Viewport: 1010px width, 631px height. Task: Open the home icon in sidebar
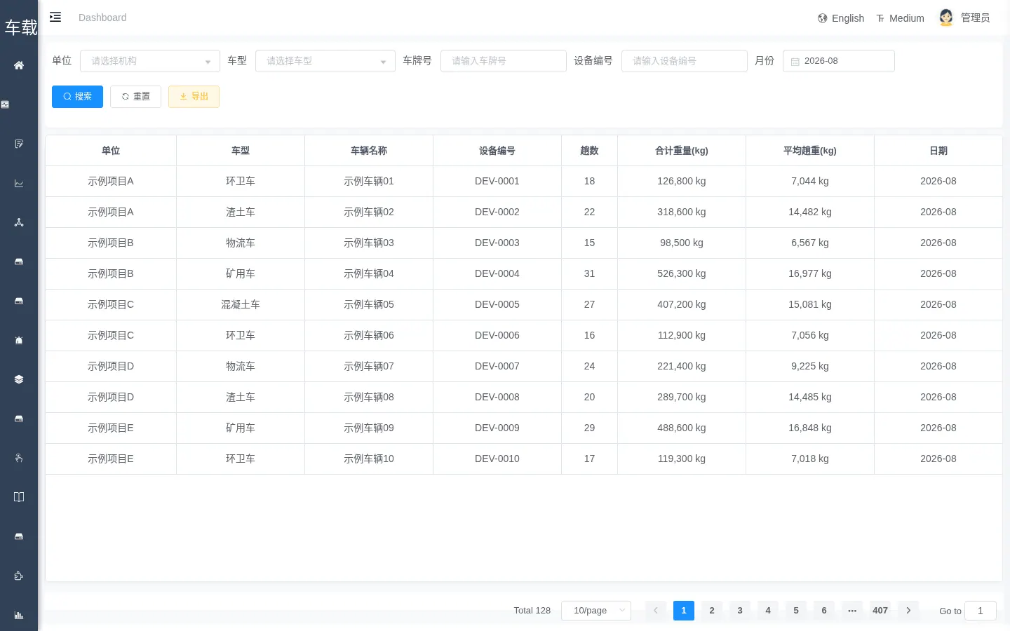19,65
